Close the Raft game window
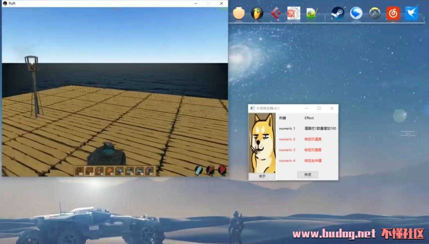 point(221,3)
